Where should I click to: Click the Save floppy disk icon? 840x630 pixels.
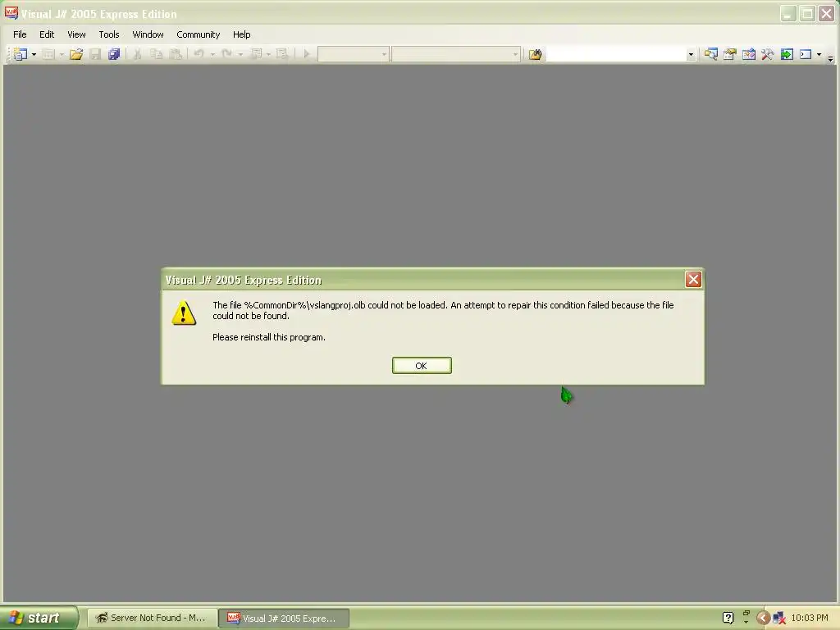coord(95,54)
